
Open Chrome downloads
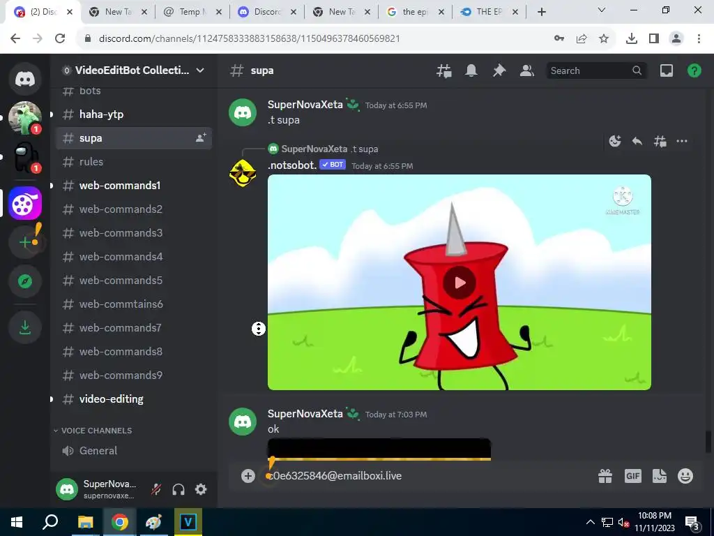pos(631,39)
